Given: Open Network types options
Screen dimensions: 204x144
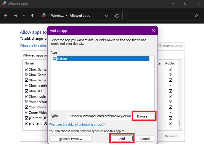Looking at the screenshot, I should [x=70, y=139].
